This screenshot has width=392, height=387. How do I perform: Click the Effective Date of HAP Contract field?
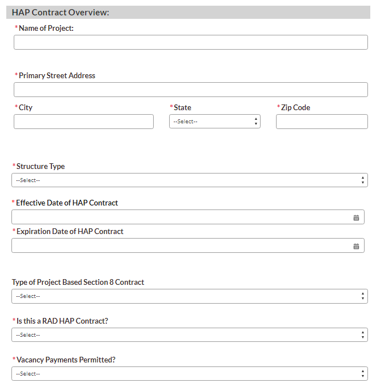point(180,217)
